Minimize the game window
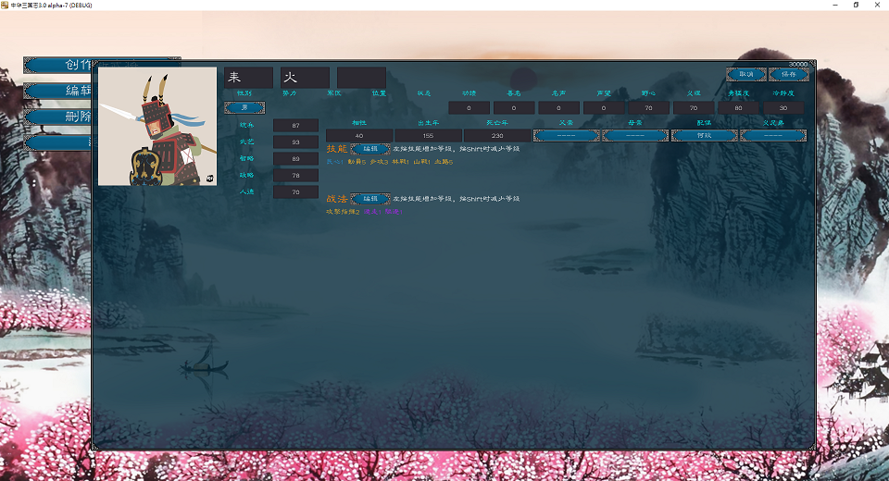 point(835,5)
